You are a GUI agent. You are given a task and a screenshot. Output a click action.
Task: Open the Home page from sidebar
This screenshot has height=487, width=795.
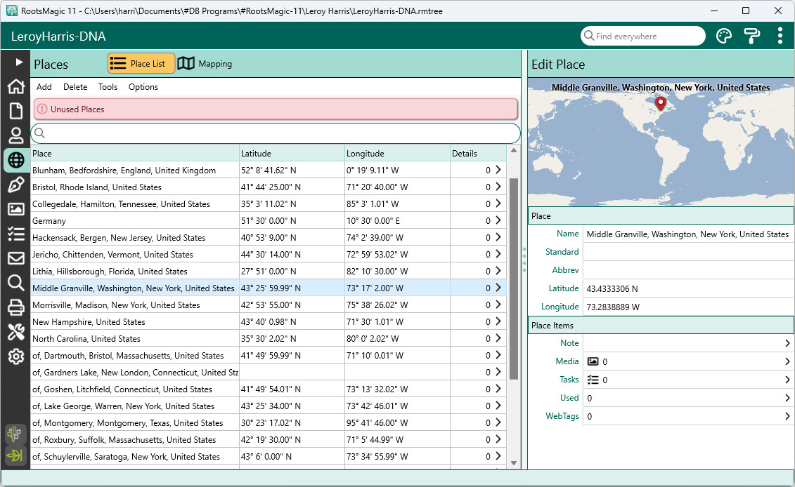coord(15,86)
